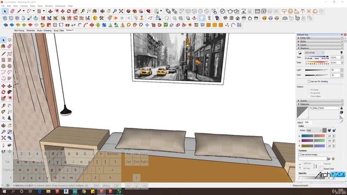Collapse the Shadows panel
Image resolution: width=347 pixels, height=195 pixels.
[319, 48]
